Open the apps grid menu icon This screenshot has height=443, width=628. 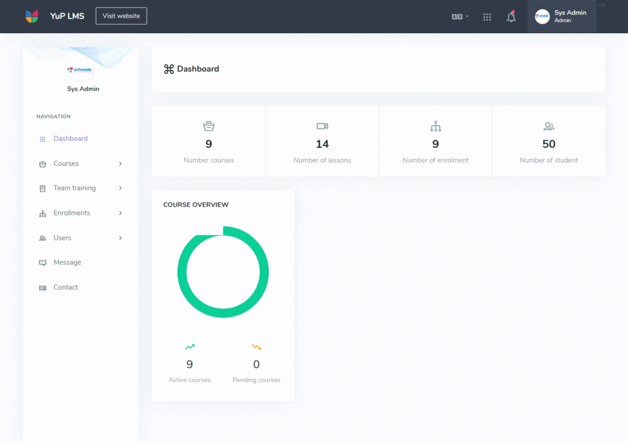pyautogui.click(x=487, y=17)
